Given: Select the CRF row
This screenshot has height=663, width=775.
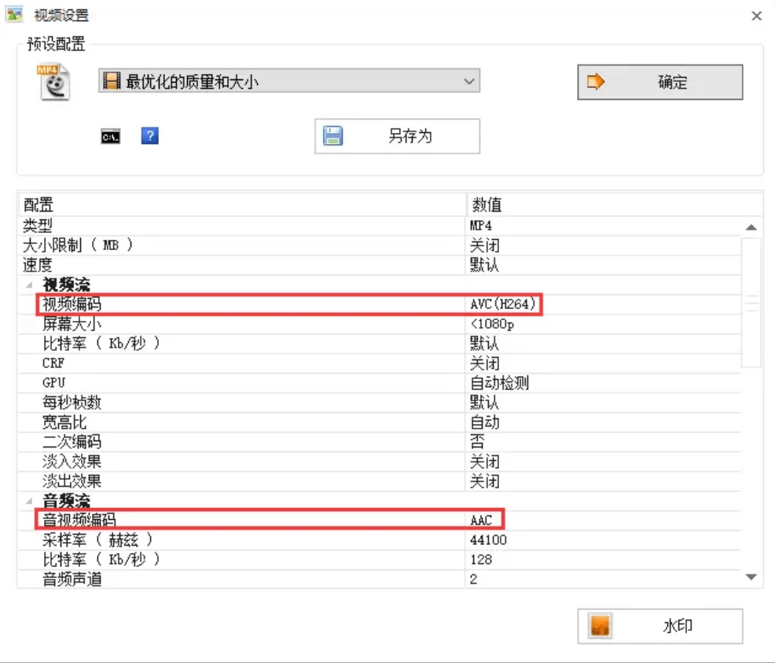Looking at the screenshot, I should 380,363.
